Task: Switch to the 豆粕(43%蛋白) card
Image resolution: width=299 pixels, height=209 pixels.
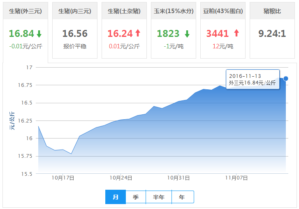Action: pos(223,11)
